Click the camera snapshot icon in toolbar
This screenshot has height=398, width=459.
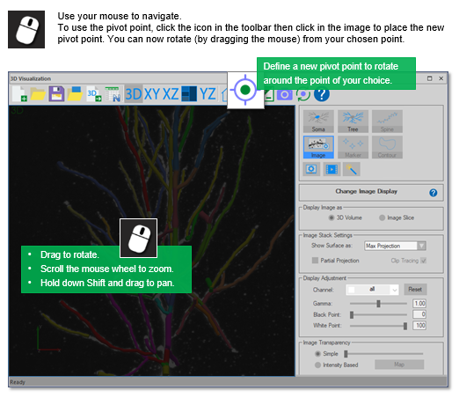pyautogui.click(x=284, y=94)
